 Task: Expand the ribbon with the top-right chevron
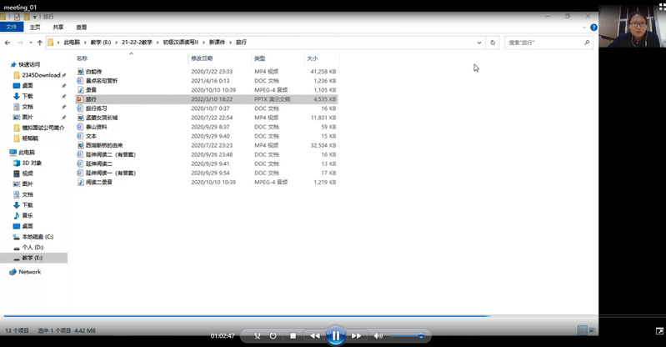(584, 28)
